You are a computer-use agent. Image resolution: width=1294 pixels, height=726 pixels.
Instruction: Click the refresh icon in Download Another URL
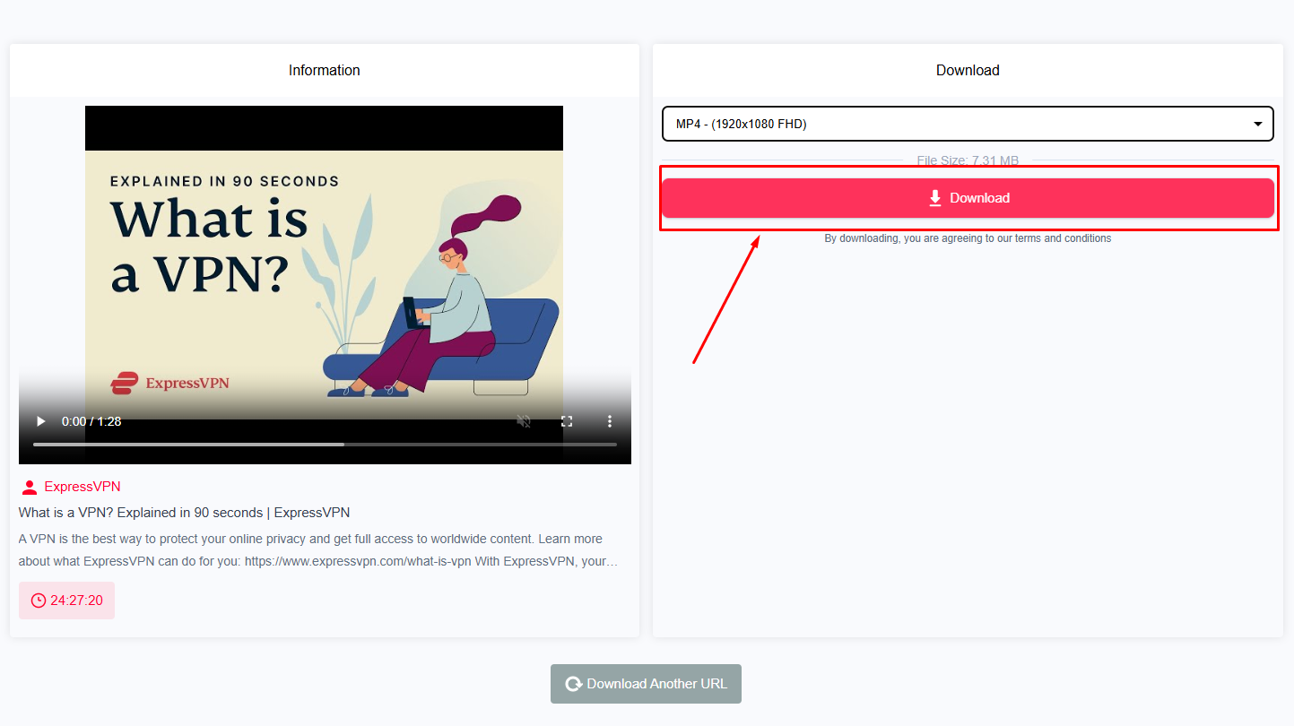(x=574, y=683)
